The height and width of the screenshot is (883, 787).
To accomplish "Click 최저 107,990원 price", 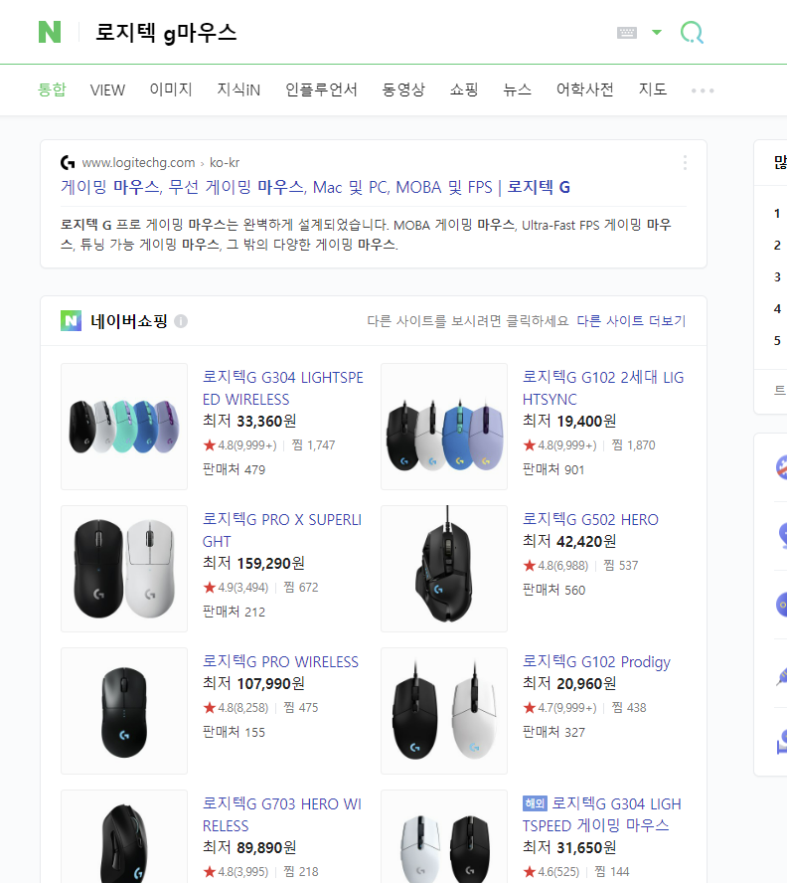I will pyautogui.click(x=254, y=684).
